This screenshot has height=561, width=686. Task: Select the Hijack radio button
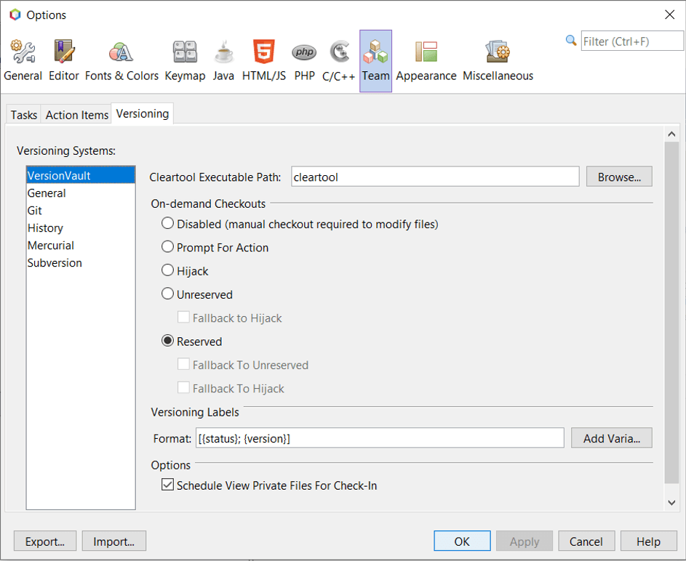(167, 270)
